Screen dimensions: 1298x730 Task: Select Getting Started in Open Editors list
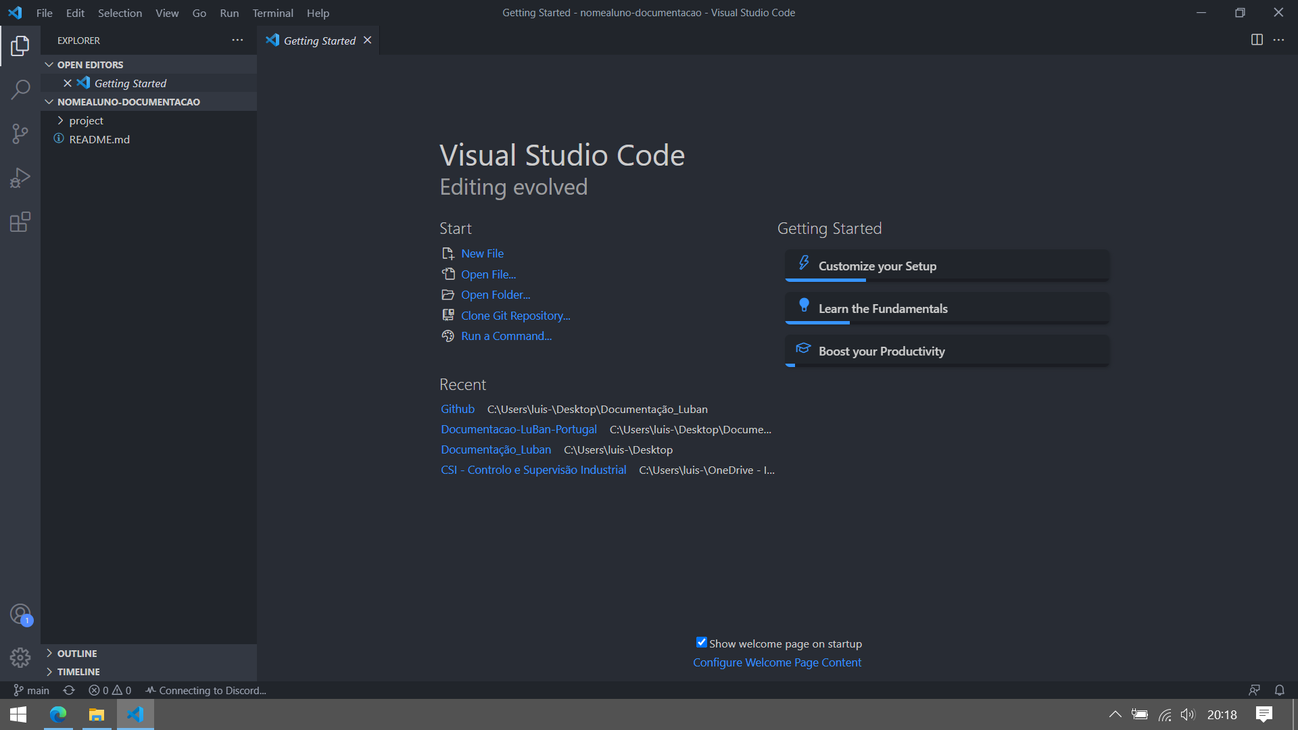[149, 83]
